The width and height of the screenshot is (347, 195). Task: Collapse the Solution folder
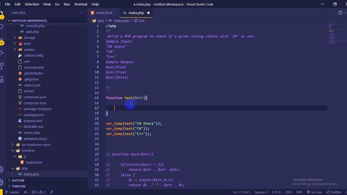pyautogui.click(x=12, y=151)
